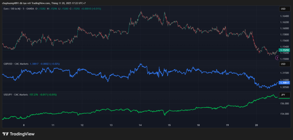Click date 18 on the time axis
The image size is (293, 140).
point(198,125)
